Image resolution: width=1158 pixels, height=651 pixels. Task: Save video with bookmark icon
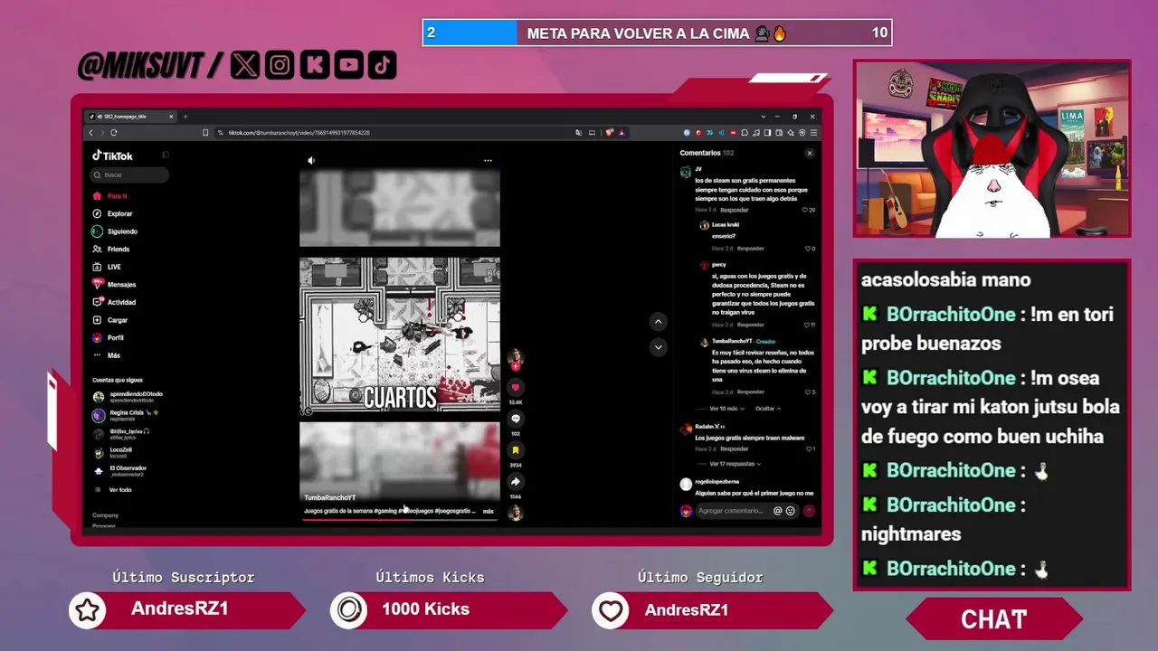516,450
